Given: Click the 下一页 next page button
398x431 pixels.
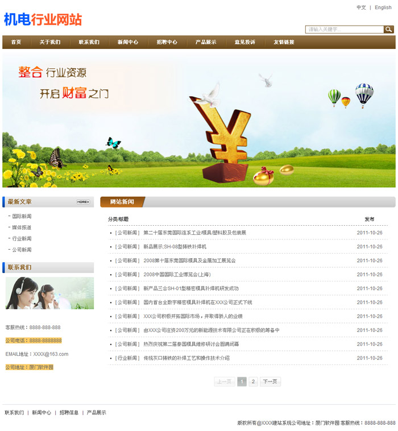Looking at the screenshot, I should (x=270, y=382).
